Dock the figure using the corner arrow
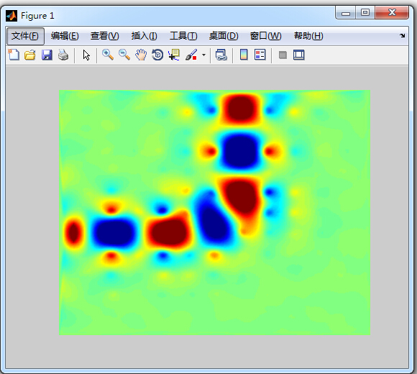The height and width of the screenshot is (374, 417). click(x=403, y=36)
